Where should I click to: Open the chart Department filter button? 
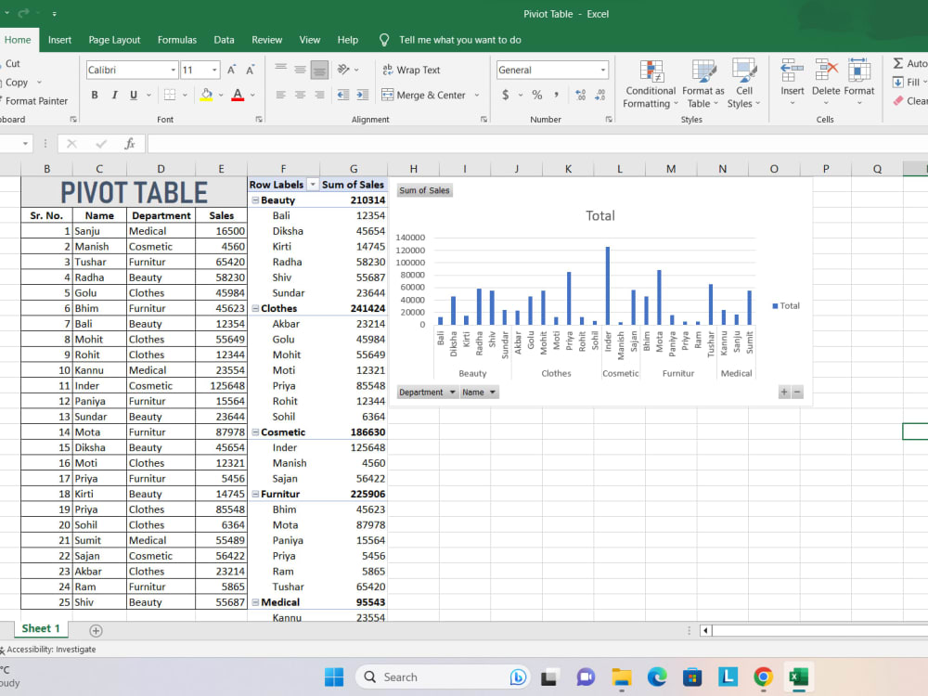point(427,392)
